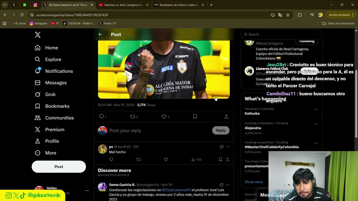Click the white Post button

pos(59,167)
